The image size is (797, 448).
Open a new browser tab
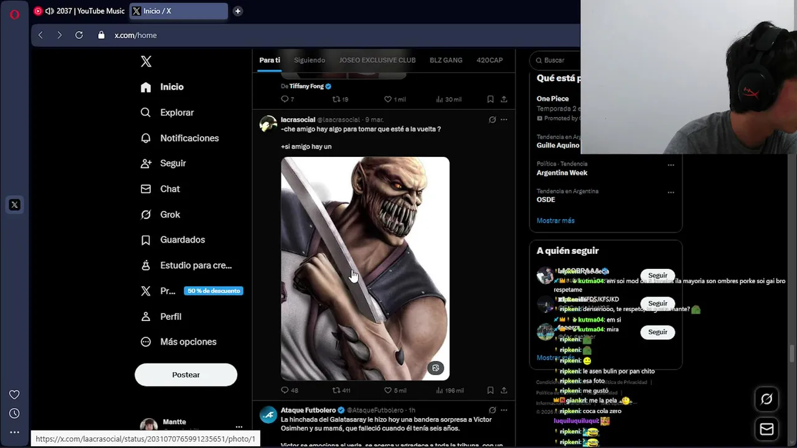[x=237, y=11]
